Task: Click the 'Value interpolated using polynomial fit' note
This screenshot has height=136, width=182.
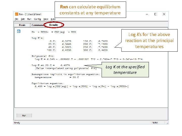Action: [x=66, y=68]
